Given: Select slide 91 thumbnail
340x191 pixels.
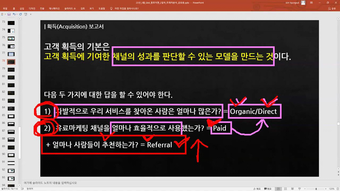Looking at the screenshot, I should [x=11, y=163].
